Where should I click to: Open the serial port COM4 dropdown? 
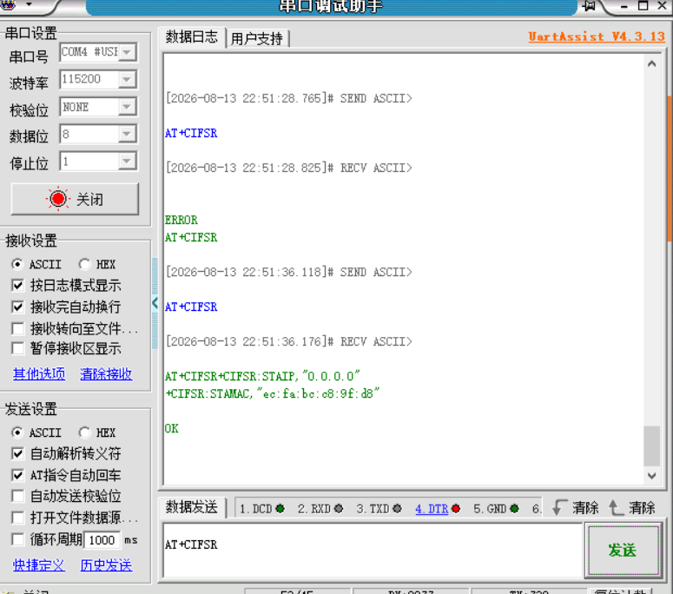click(x=98, y=52)
